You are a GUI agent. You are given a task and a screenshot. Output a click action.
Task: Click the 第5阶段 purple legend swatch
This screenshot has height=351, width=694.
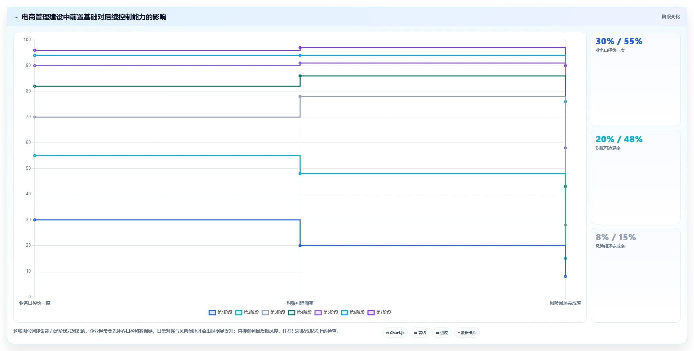coord(318,313)
